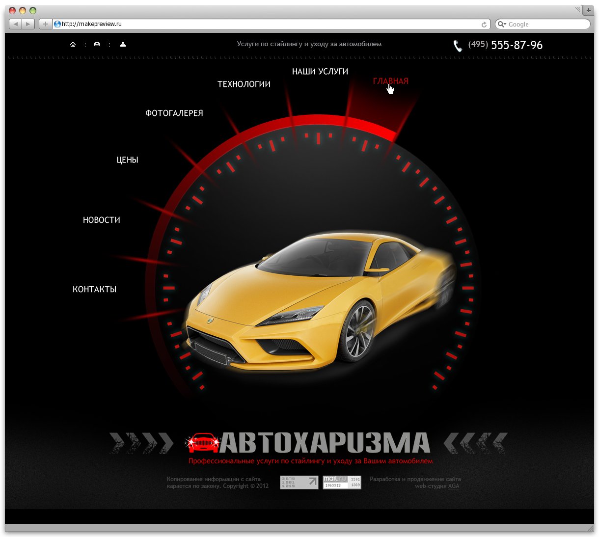Click the phone handset icon
This screenshot has height=537, width=599.
click(x=458, y=46)
